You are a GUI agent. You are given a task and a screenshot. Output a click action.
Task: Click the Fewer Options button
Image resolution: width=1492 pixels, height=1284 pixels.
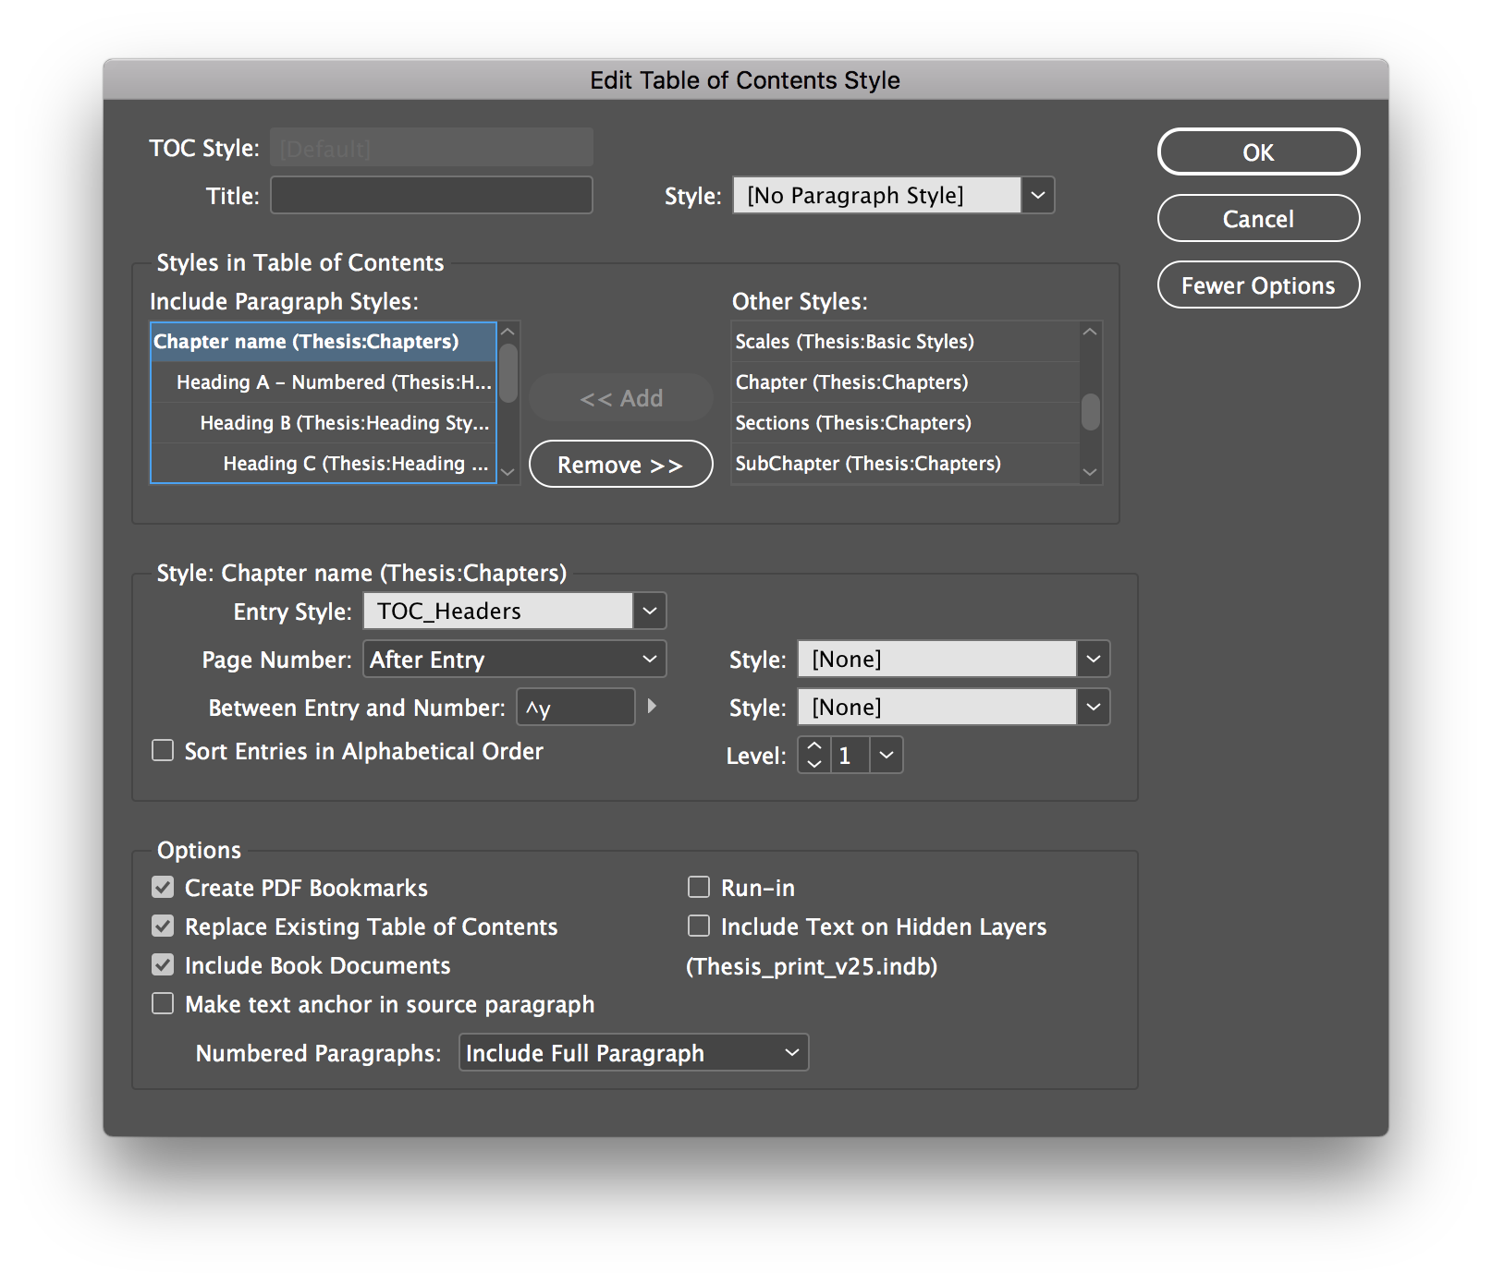click(x=1257, y=285)
